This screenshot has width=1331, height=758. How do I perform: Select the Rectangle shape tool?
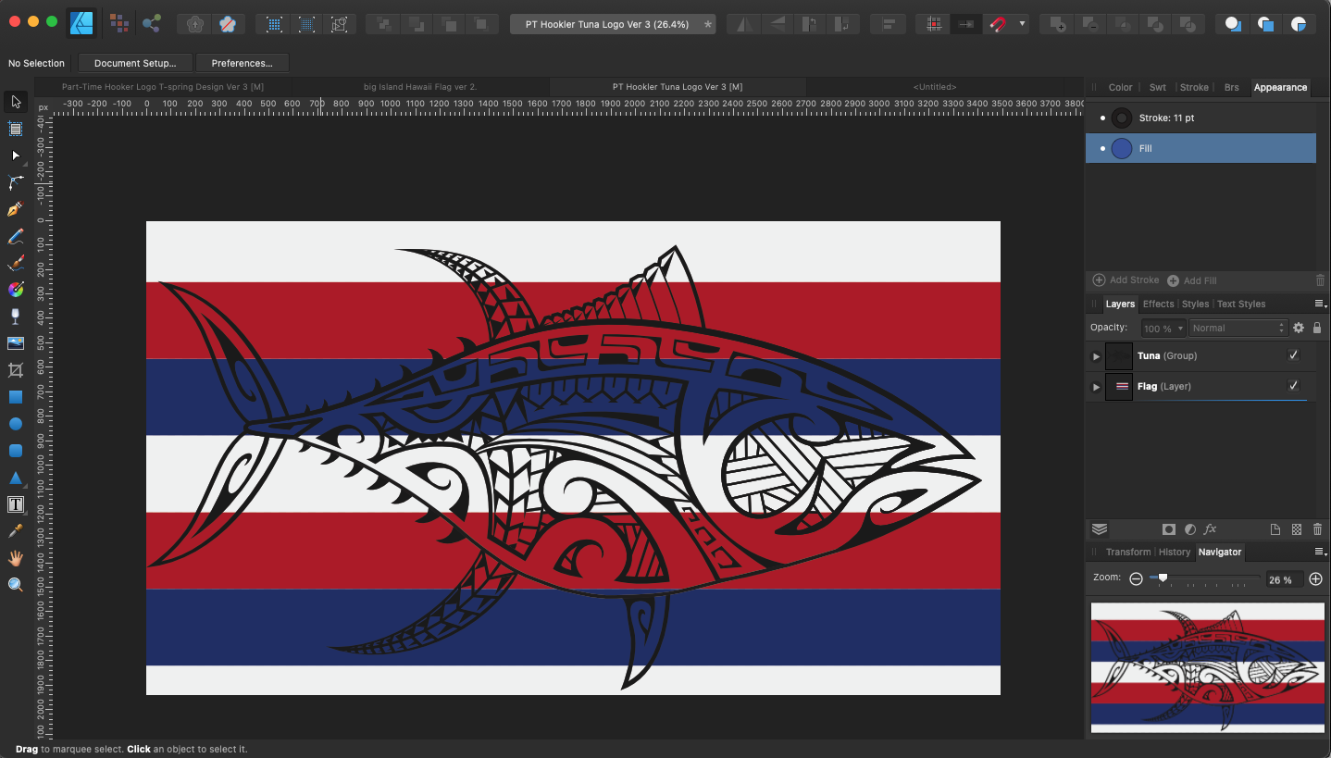point(16,397)
